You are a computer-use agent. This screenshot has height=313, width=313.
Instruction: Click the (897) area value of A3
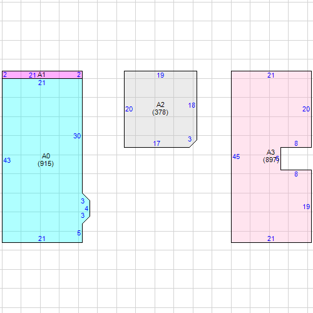(271, 160)
